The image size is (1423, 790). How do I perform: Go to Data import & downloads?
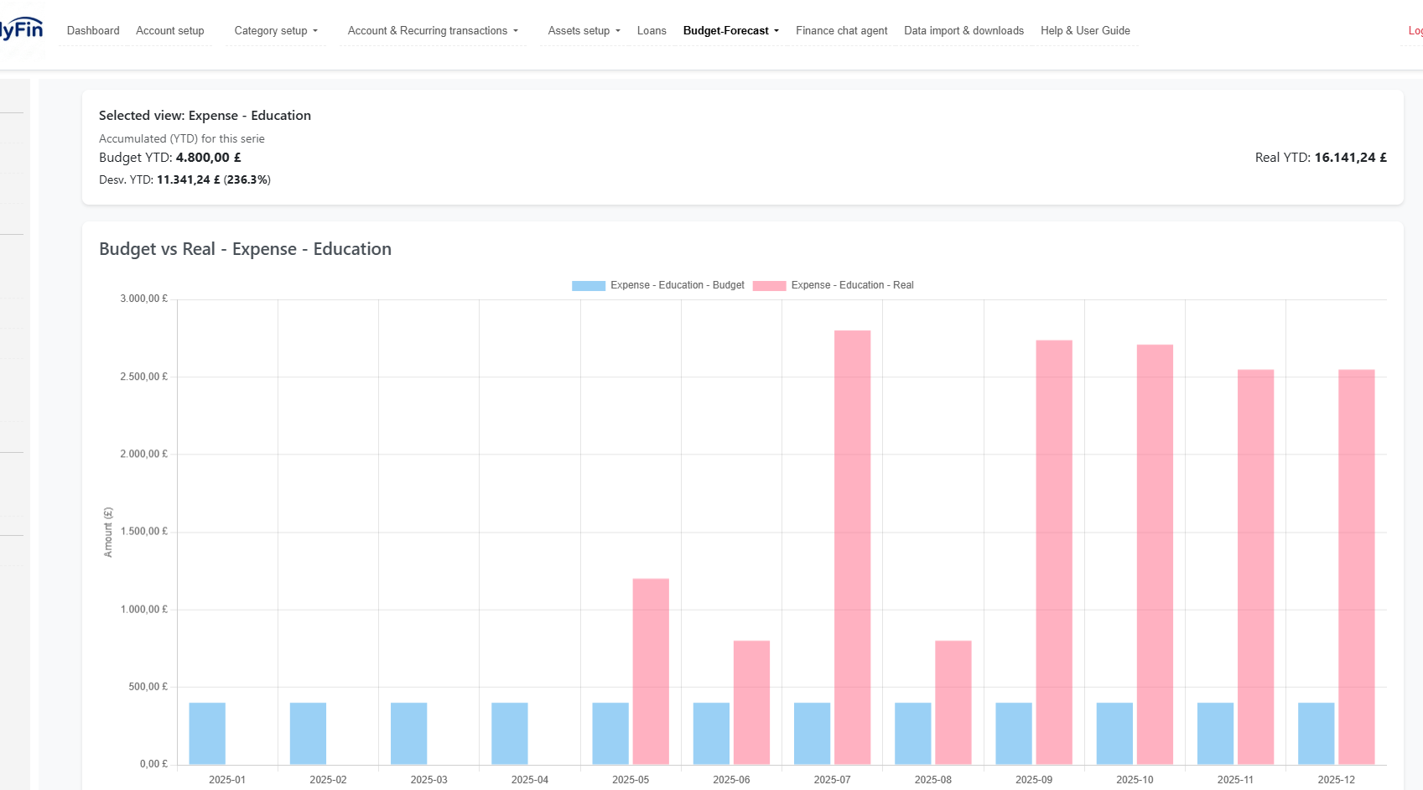coord(963,30)
